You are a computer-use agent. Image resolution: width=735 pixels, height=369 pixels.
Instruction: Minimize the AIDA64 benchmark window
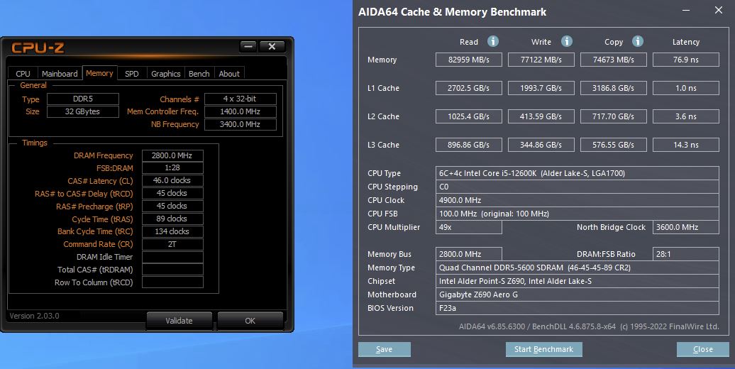686,11
